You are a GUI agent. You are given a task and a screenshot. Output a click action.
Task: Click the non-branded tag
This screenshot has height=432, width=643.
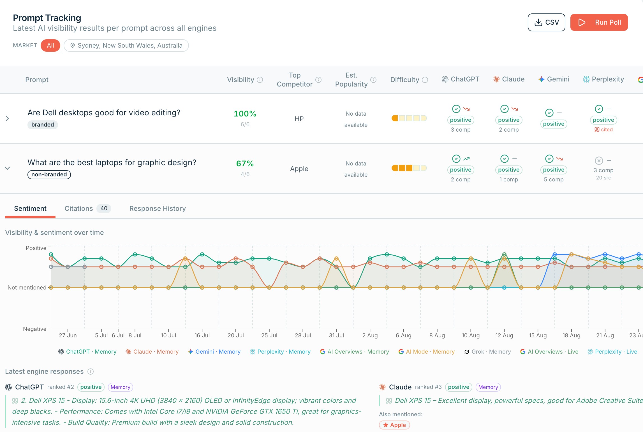(49, 175)
